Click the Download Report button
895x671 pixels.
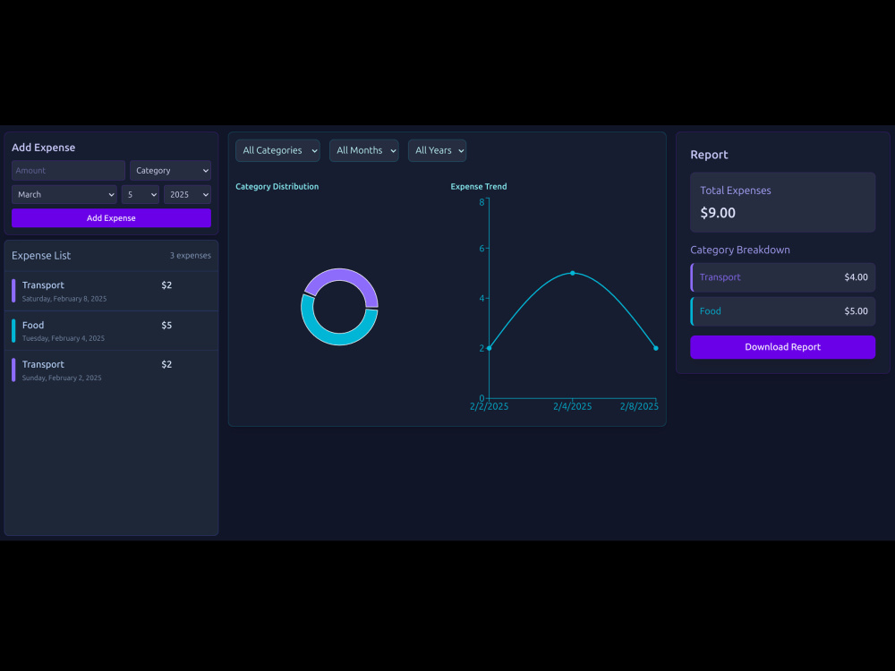click(782, 347)
